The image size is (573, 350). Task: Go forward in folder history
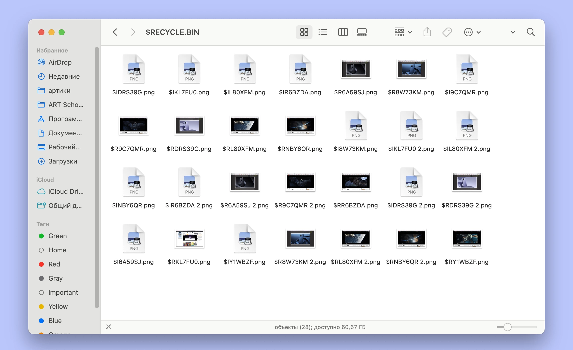(x=133, y=32)
